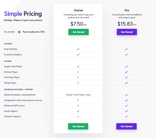Click Starter checkmark for Easy Hosting

point(78,49)
